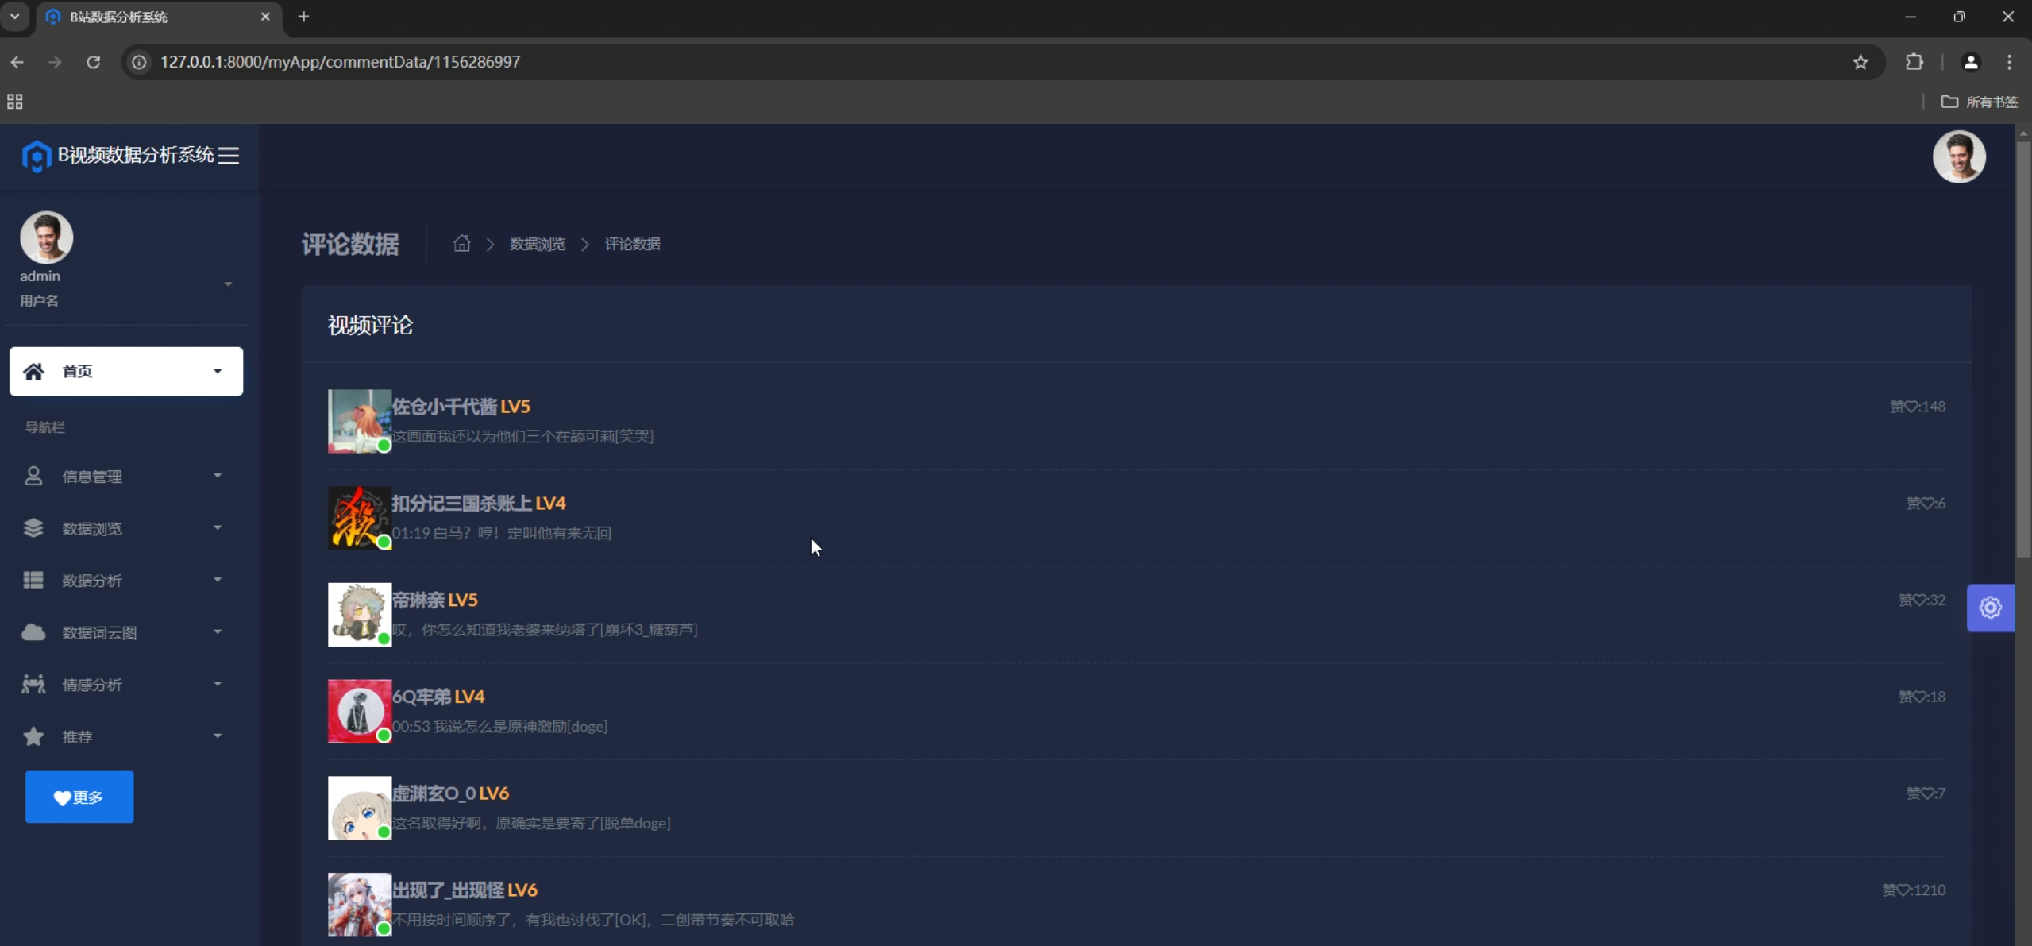Select the 首页 menu item
The image size is (2032, 946).
point(125,371)
